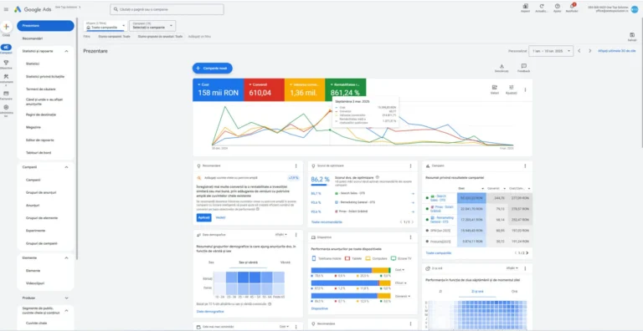The width and height of the screenshot is (643, 331).
Task: Open the Obiective trophy icon
Action: click(6, 63)
